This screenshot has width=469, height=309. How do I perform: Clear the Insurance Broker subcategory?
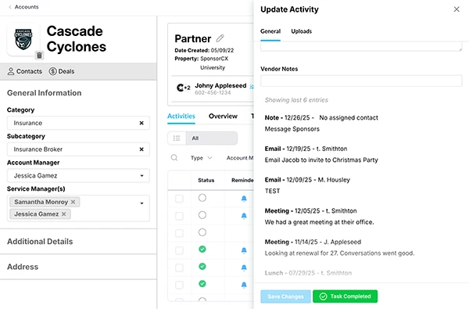(141, 149)
